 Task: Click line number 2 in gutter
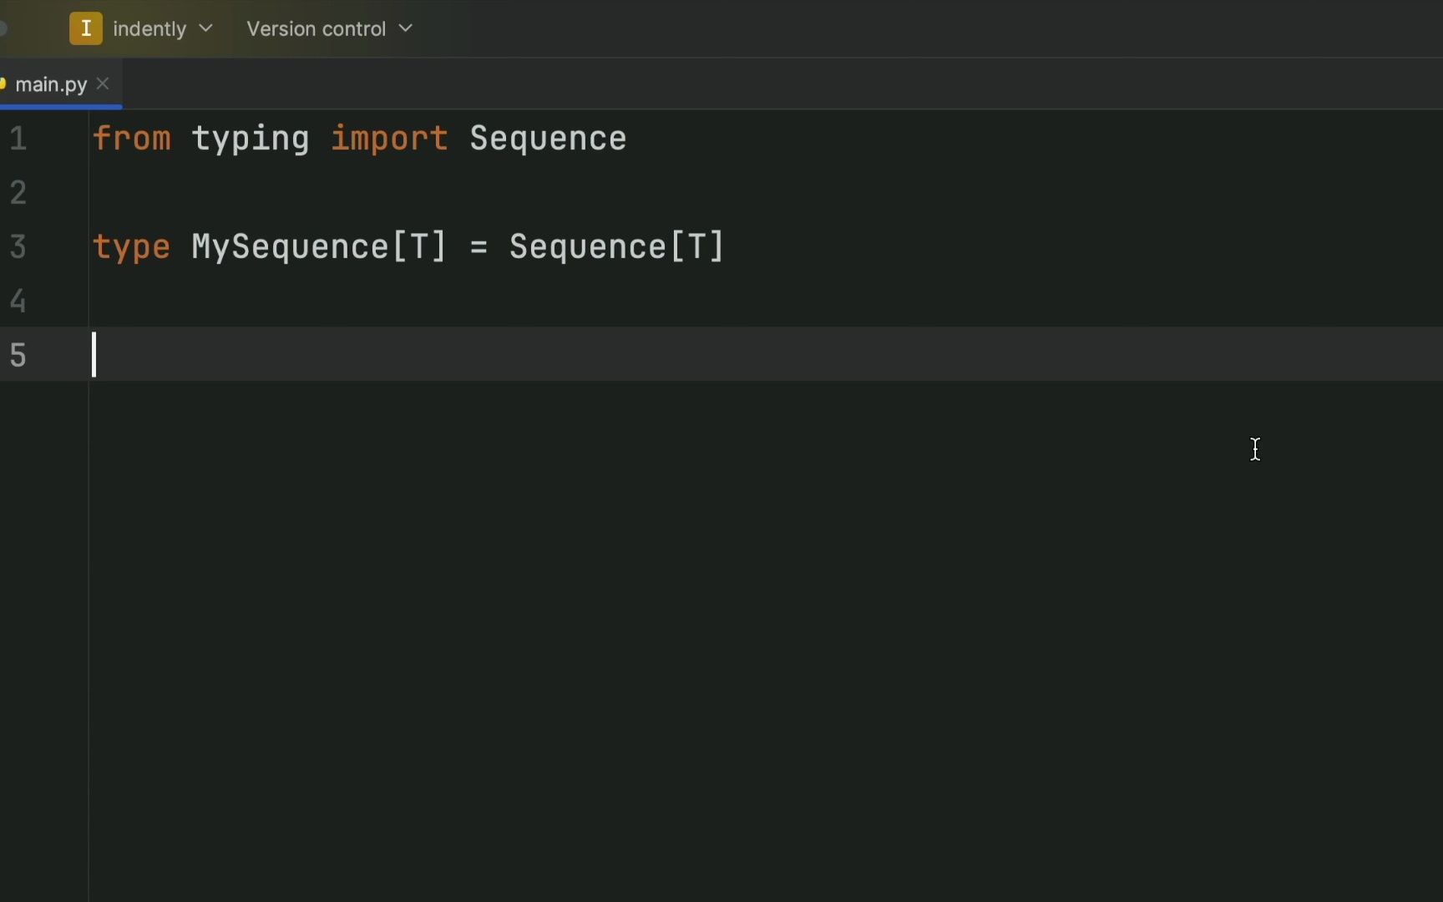point(18,193)
